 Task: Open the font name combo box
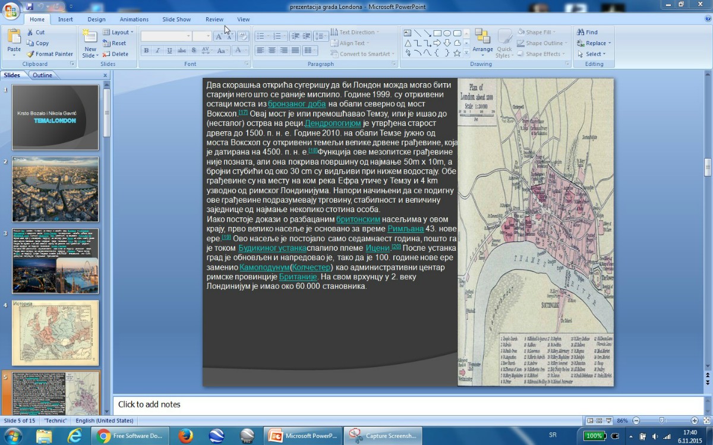click(x=165, y=36)
